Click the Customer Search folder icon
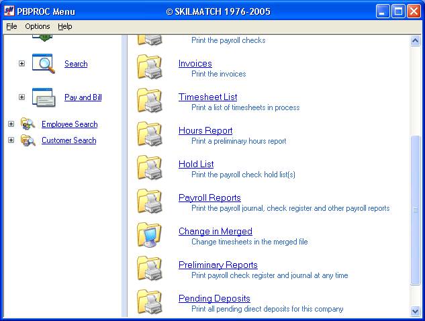 click(x=28, y=140)
